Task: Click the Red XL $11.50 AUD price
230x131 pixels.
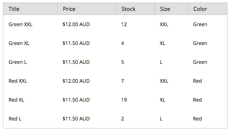Action: pos(76,100)
